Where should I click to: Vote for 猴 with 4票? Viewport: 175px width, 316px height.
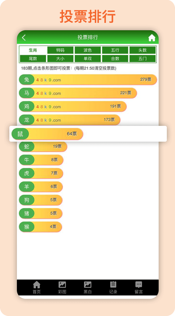pos(40,227)
